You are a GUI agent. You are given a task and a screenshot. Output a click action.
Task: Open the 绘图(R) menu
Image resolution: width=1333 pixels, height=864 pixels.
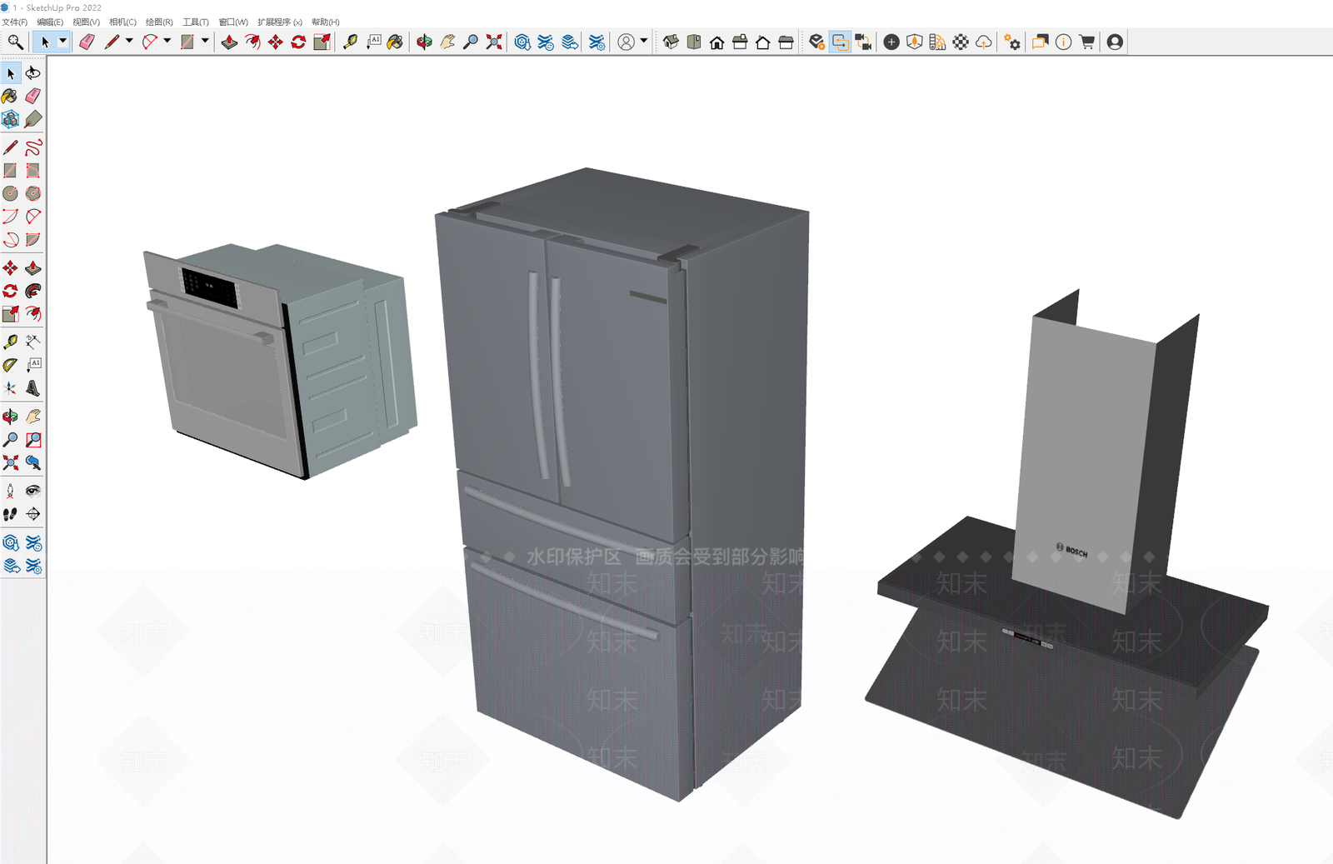coord(159,22)
